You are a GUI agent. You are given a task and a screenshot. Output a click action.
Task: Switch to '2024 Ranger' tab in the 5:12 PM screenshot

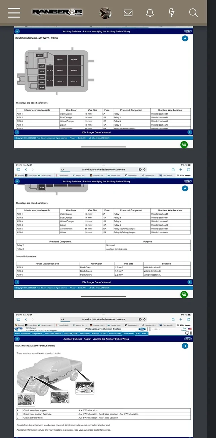pos(184,325)
